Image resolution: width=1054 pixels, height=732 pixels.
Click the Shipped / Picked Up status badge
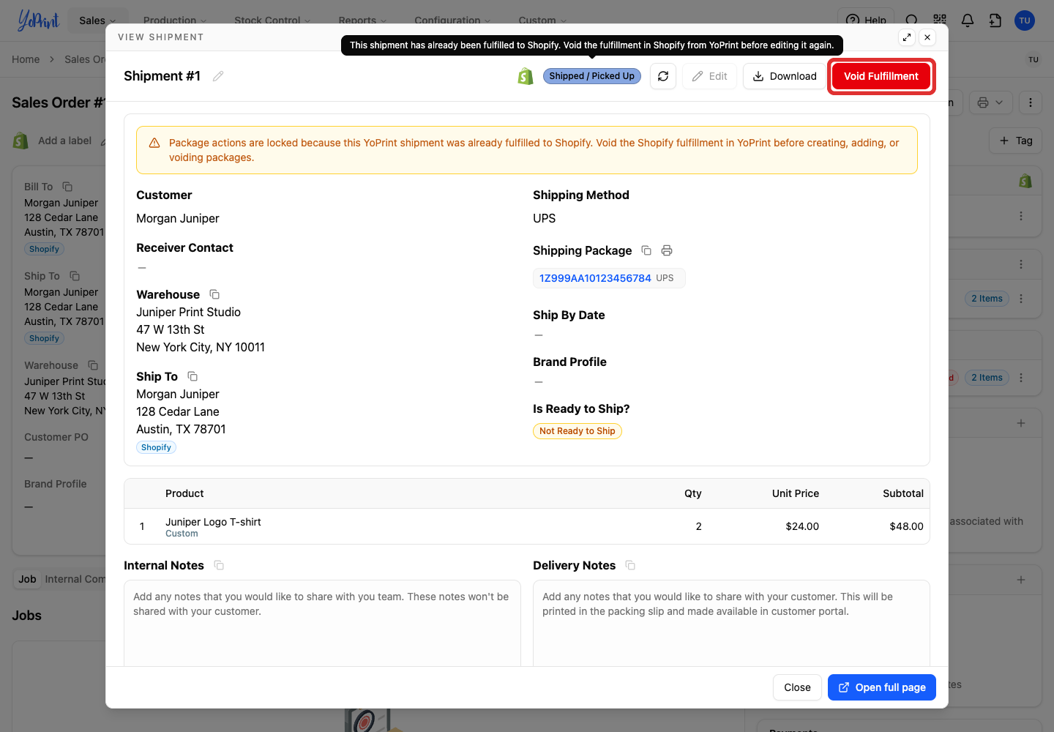point(591,76)
